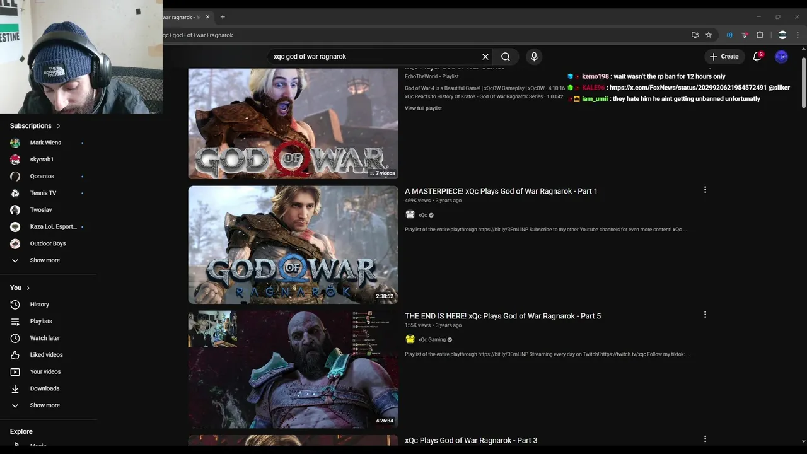Open the Outdoor Boys subscription
The height and width of the screenshot is (454, 807).
(49, 243)
